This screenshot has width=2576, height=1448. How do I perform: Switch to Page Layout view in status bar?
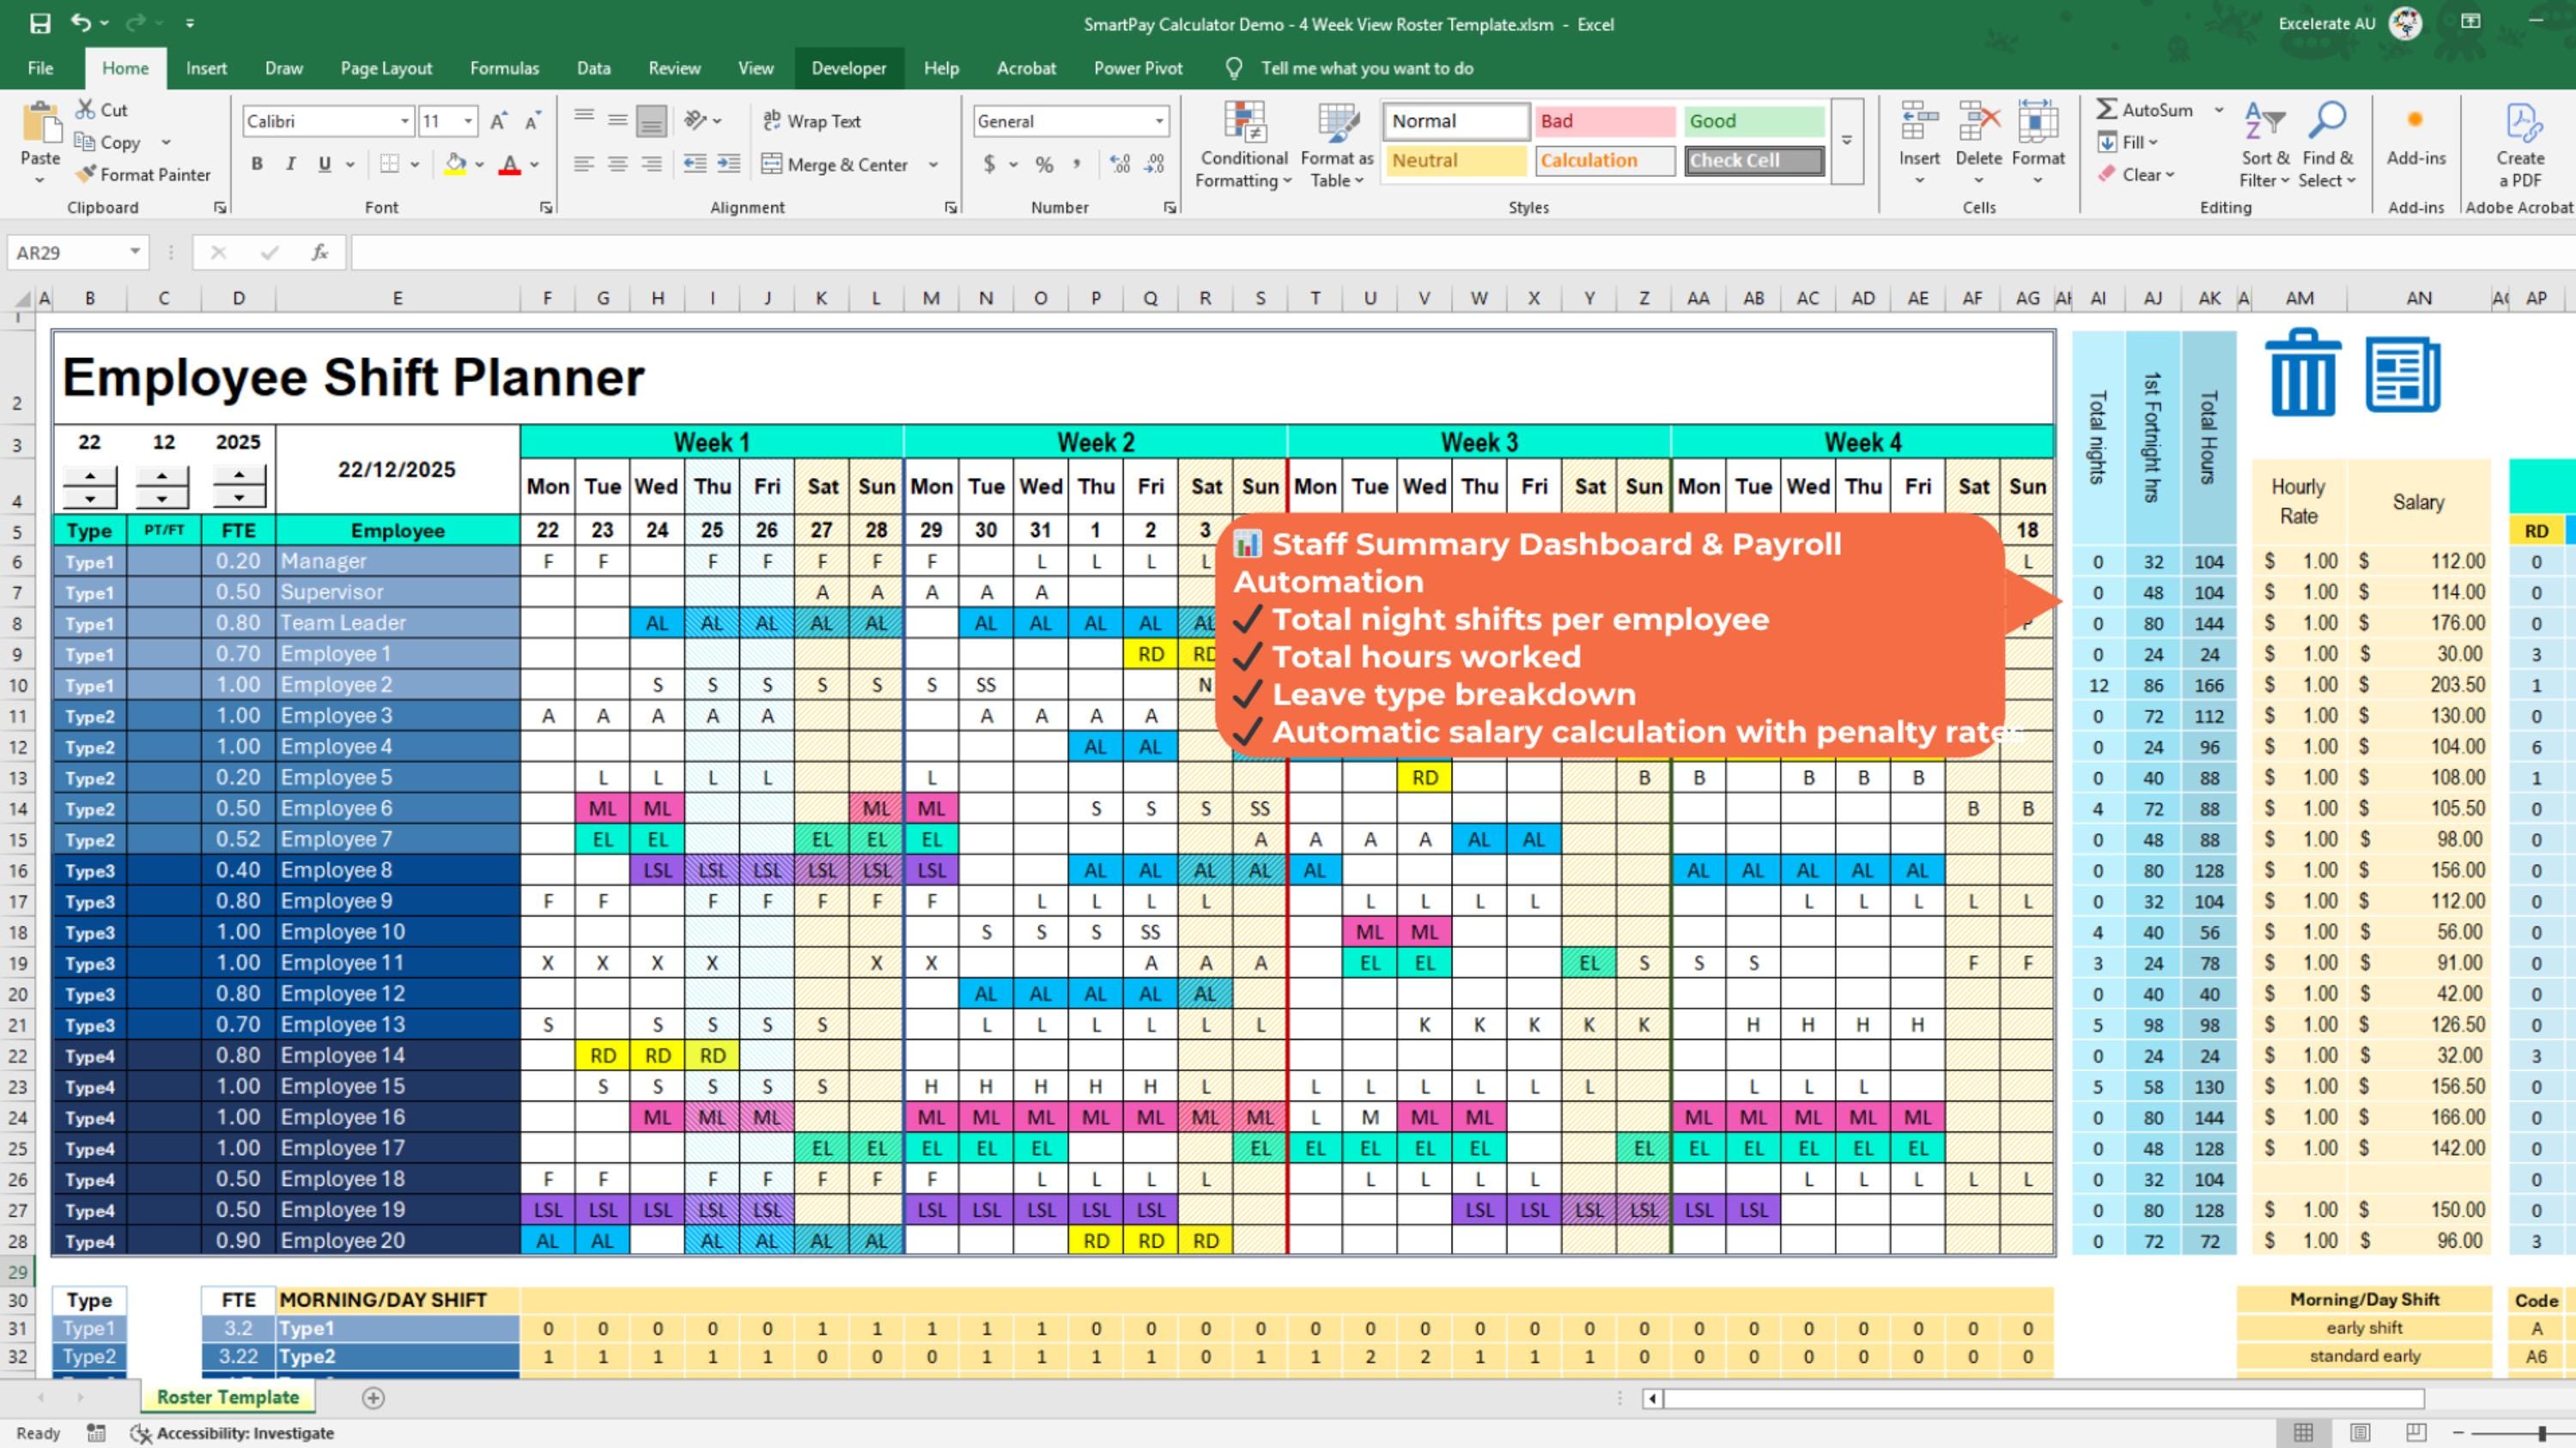click(2360, 1432)
